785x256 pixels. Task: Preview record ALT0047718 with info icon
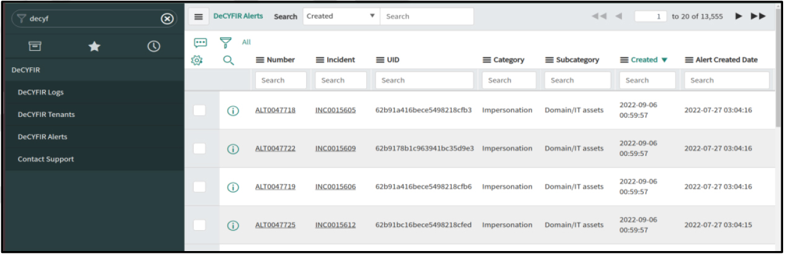pyautogui.click(x=233, y=111)
